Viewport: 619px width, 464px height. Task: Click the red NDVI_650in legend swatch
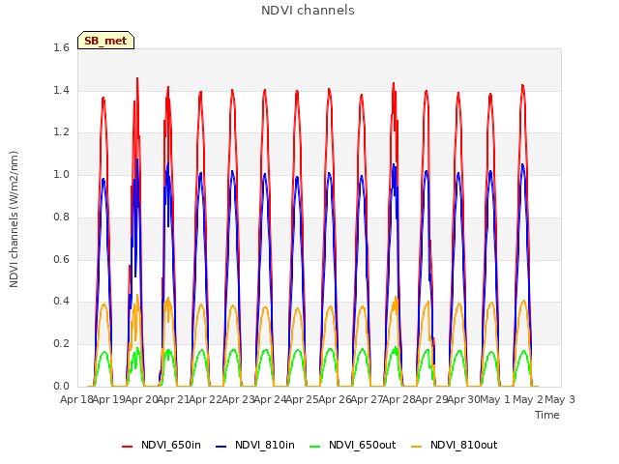[127, 447]
